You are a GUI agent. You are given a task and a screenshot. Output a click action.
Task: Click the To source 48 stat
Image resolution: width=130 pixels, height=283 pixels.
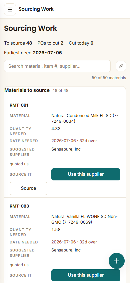point(18,43)
